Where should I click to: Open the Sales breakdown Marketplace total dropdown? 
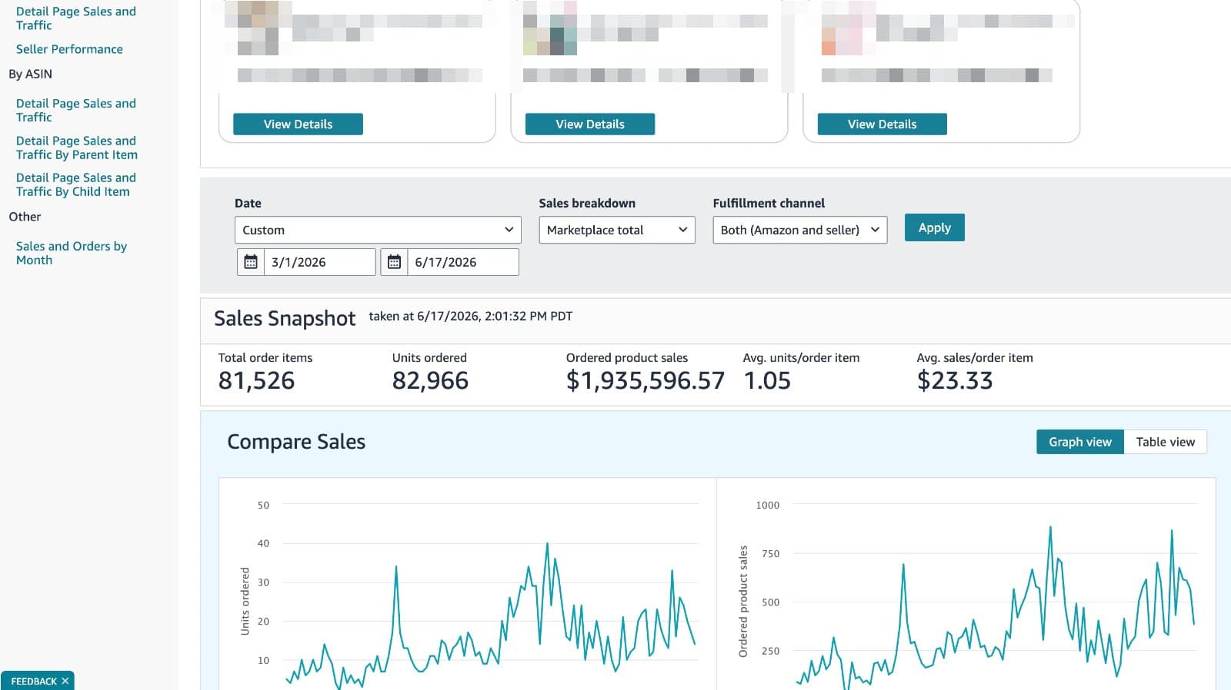point(617,230)
